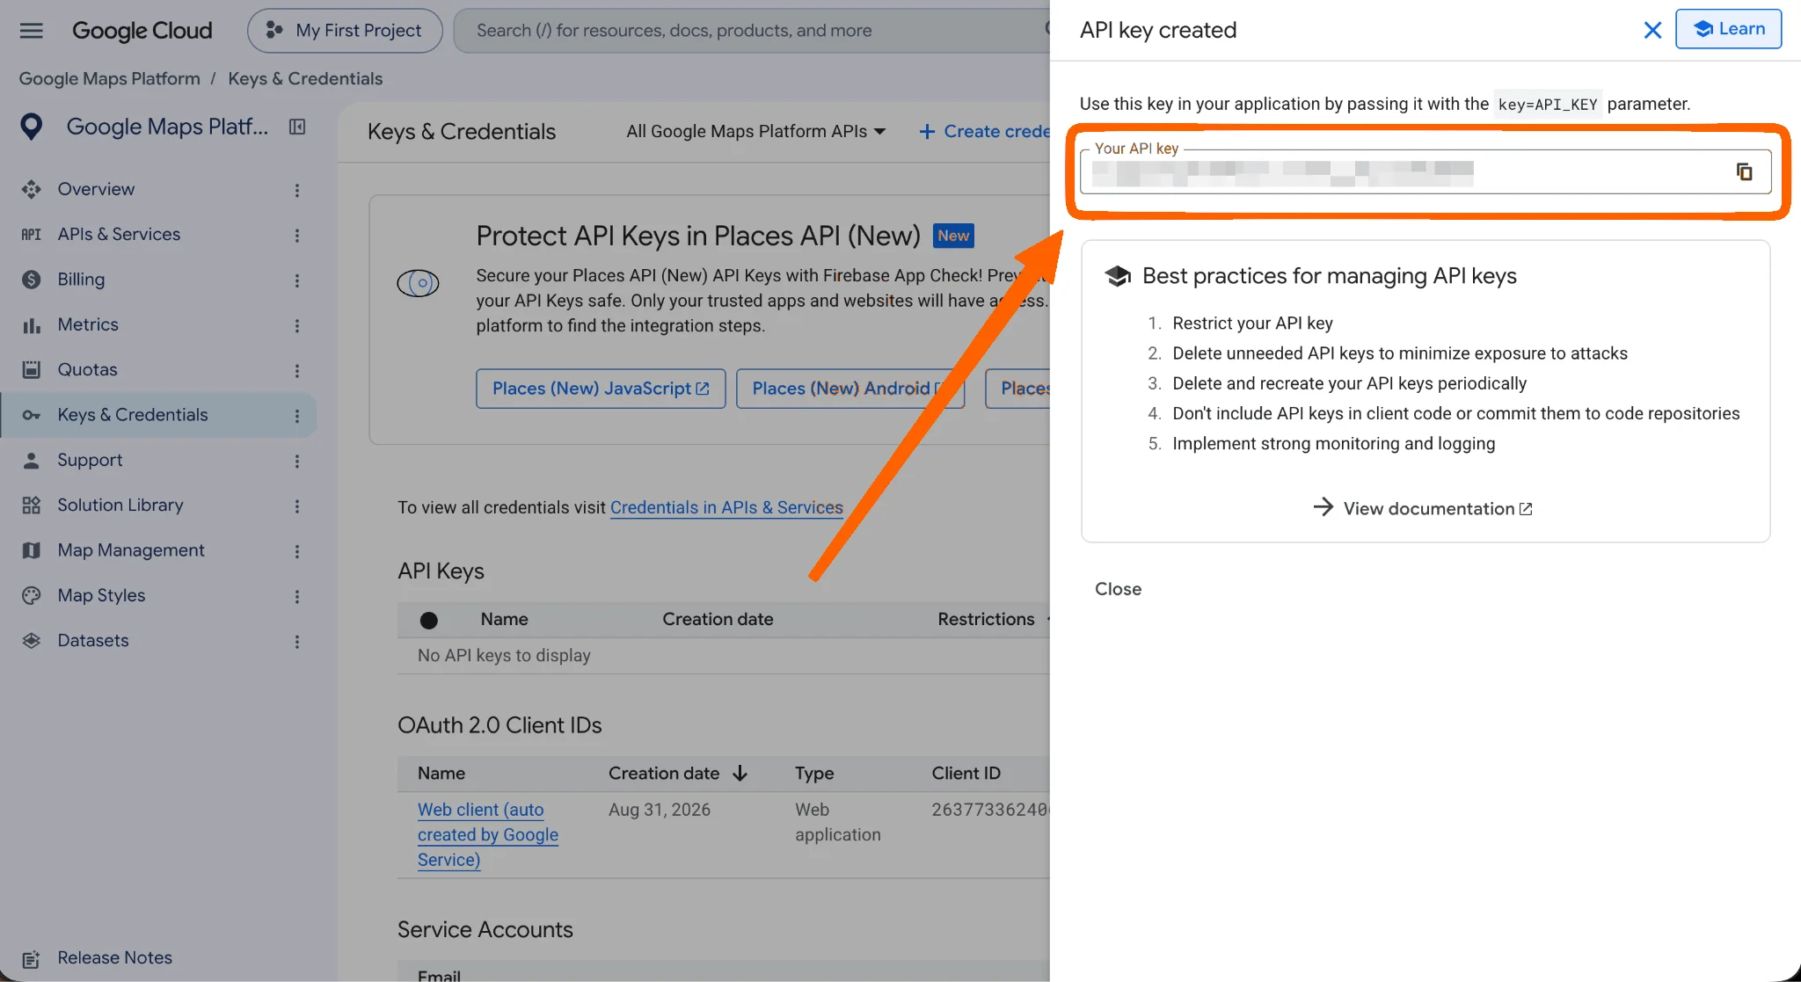Sort API keys by Name column
1801x982 pixels.
pos(504,619)
